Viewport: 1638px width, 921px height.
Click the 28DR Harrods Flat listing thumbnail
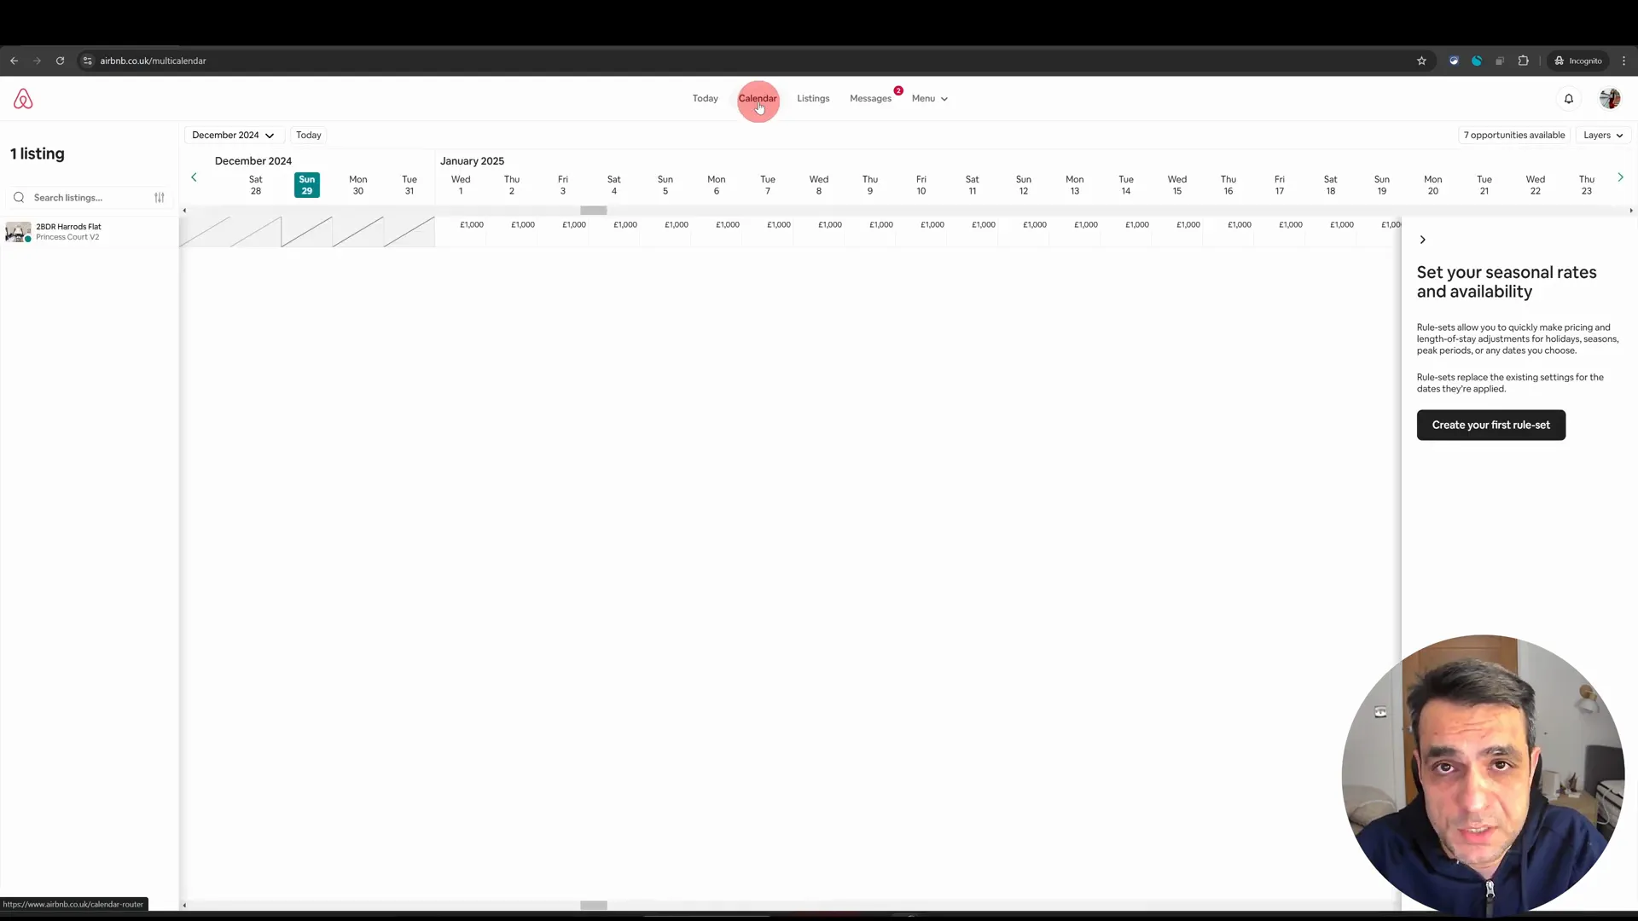coord(15,230)
